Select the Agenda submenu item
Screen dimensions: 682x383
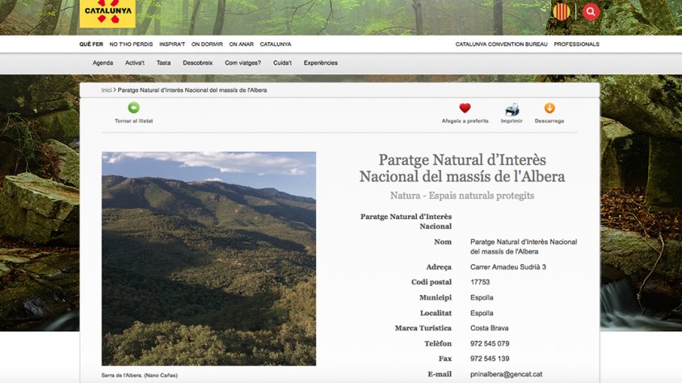tap(103, 63)
